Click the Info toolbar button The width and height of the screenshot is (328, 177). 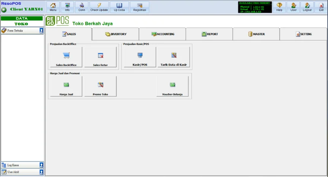tap(67, 7)
